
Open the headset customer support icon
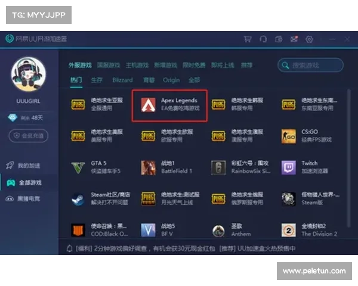click(263, 39)
